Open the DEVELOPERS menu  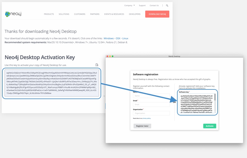pyautogui.click(x=135, y=14)
